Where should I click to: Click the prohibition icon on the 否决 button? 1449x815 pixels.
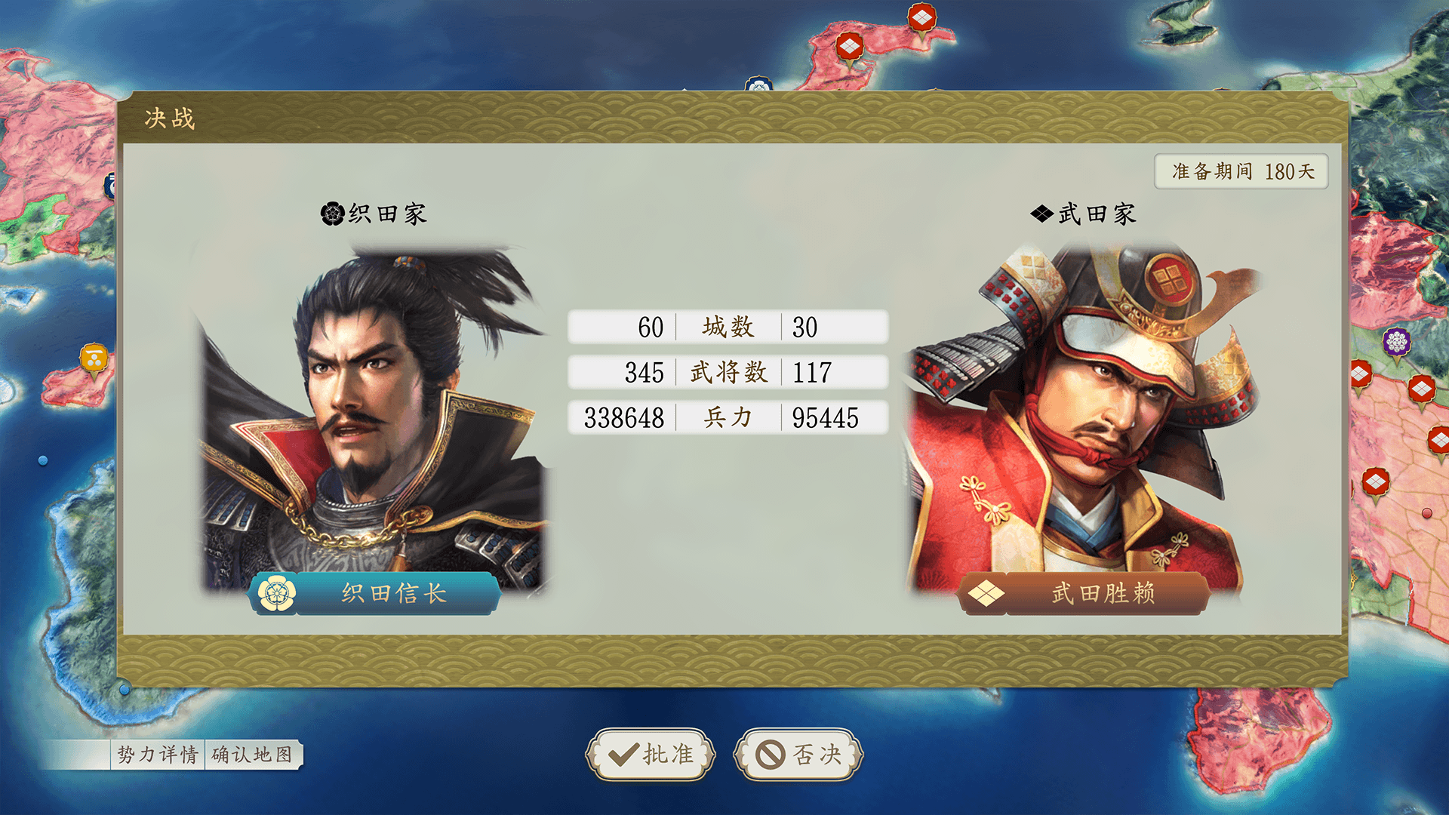pyautogui.click(x=771, y=755)
